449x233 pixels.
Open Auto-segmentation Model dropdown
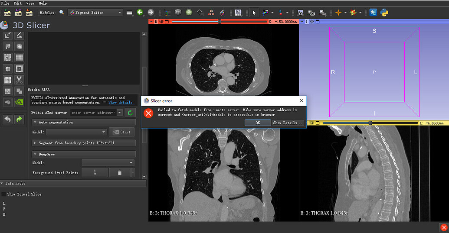(76, 132)
